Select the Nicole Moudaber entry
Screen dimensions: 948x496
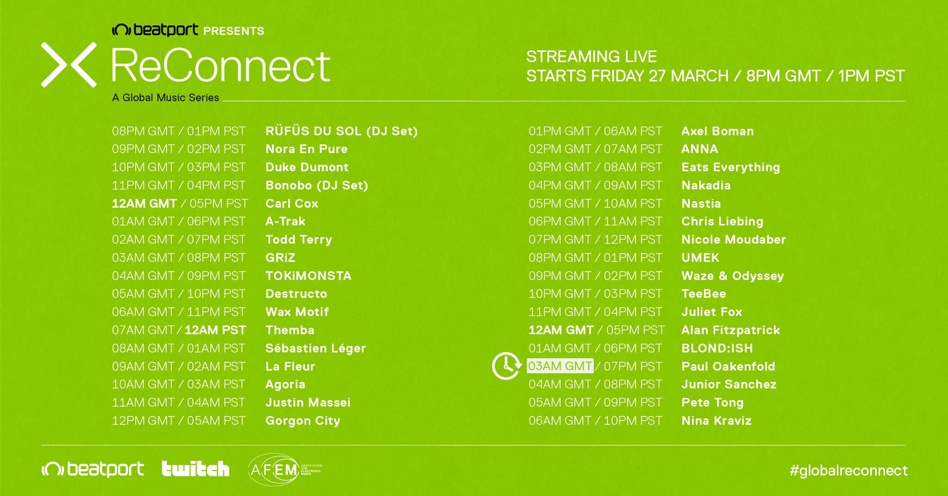pos(734,240)
